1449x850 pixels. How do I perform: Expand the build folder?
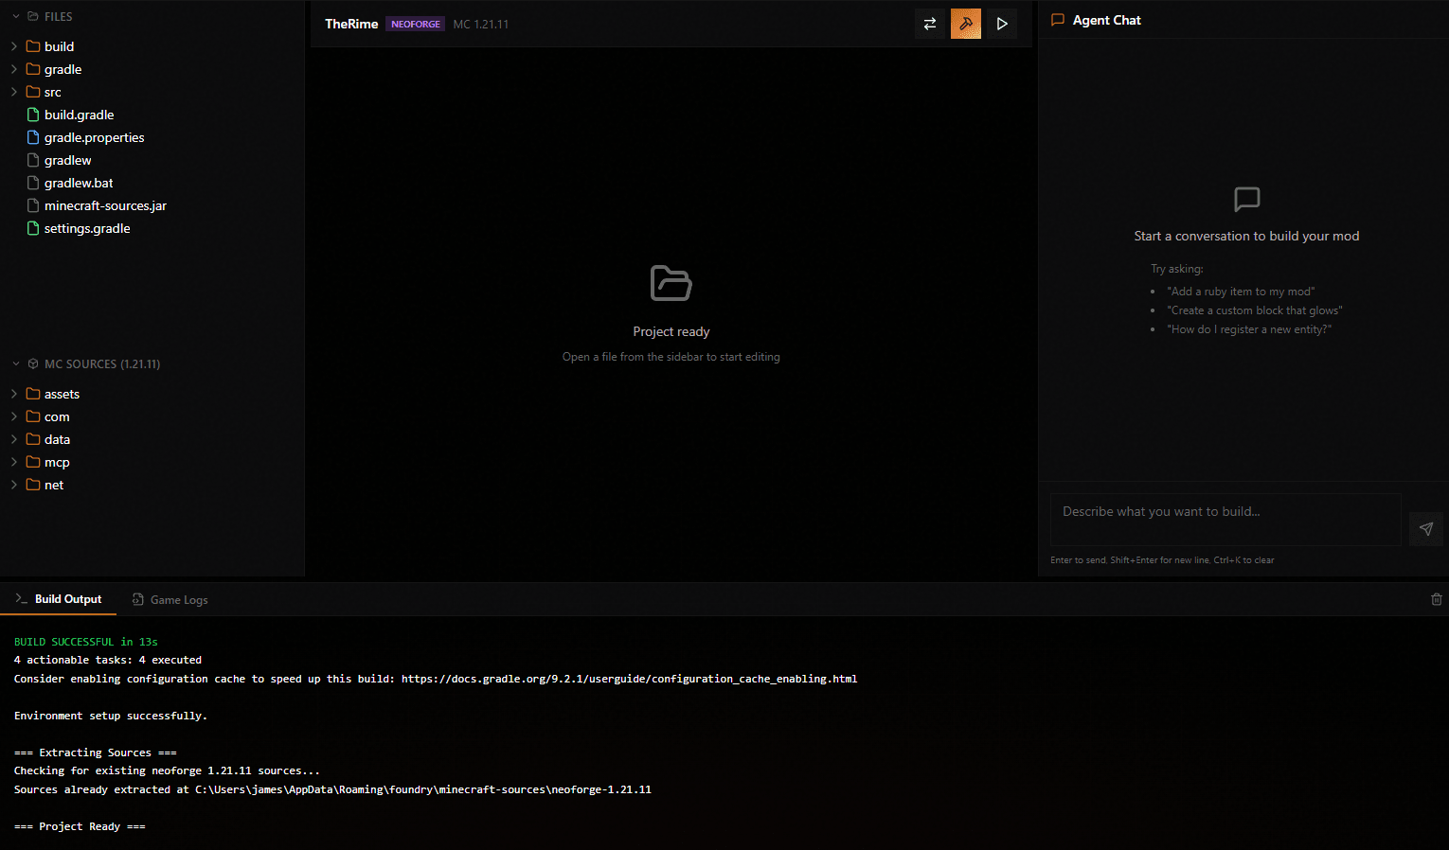click(x=59, y=46)
